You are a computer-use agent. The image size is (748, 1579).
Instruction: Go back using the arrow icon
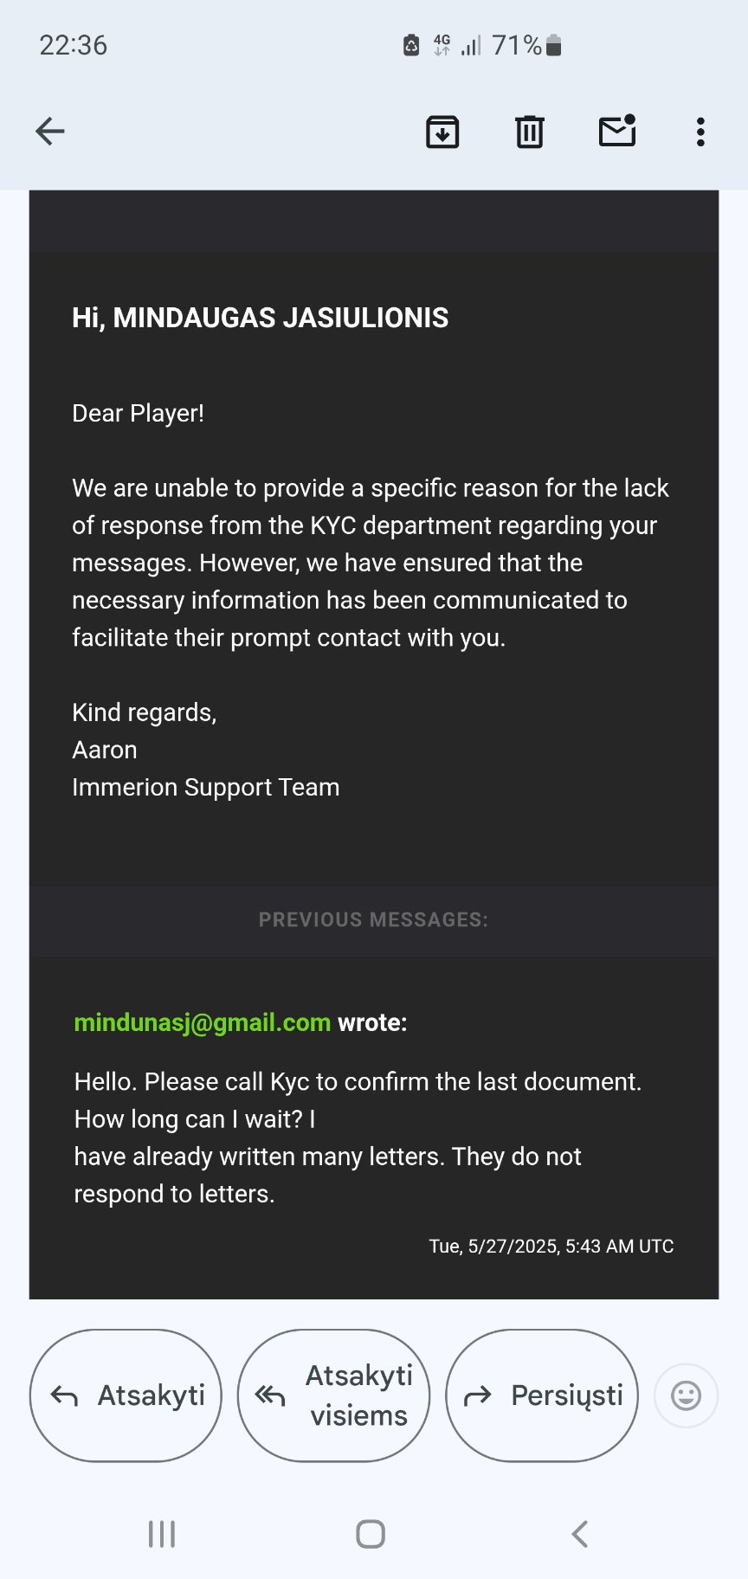pos(50,132)
